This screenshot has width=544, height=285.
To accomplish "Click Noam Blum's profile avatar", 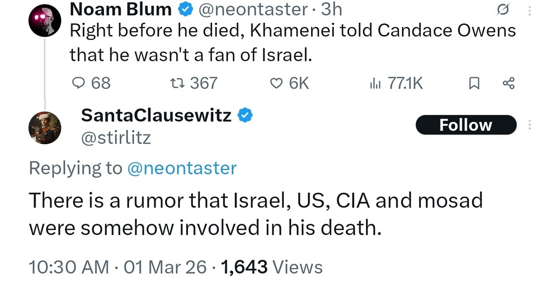I will point(45,21).
